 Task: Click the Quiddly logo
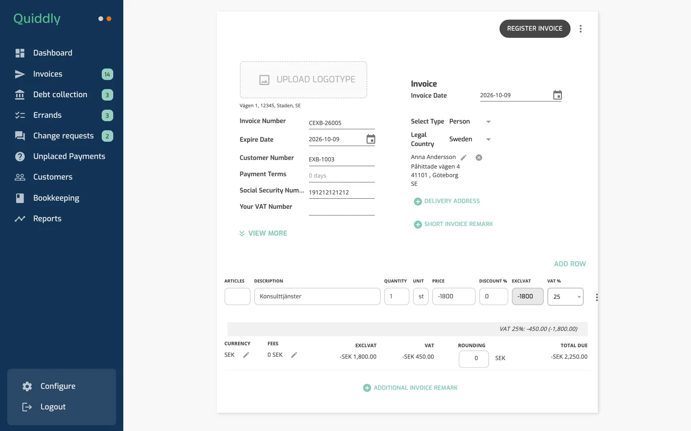pyautogui.click(x=37, y=19)
